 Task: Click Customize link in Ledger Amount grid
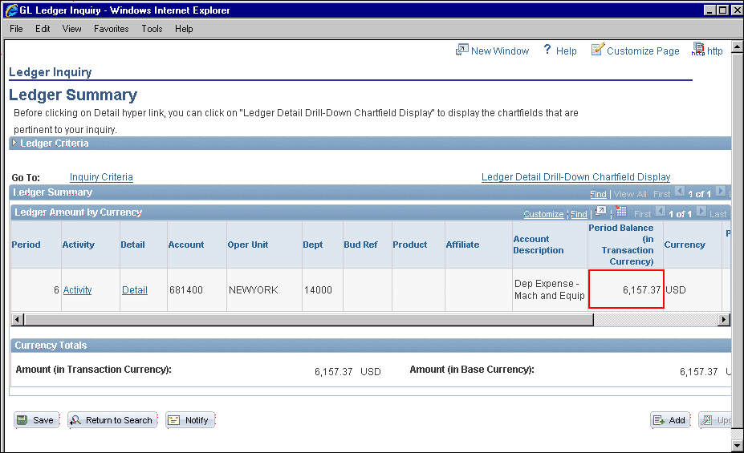[543, 214]
